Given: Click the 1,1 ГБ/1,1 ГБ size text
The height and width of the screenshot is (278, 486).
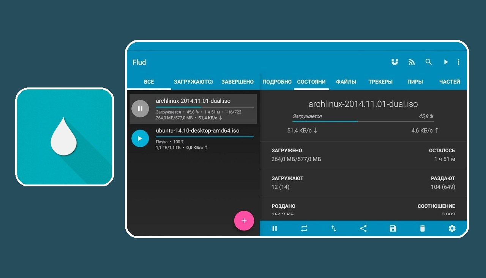Looking at the screenshot, I should (x=168, y=148).
